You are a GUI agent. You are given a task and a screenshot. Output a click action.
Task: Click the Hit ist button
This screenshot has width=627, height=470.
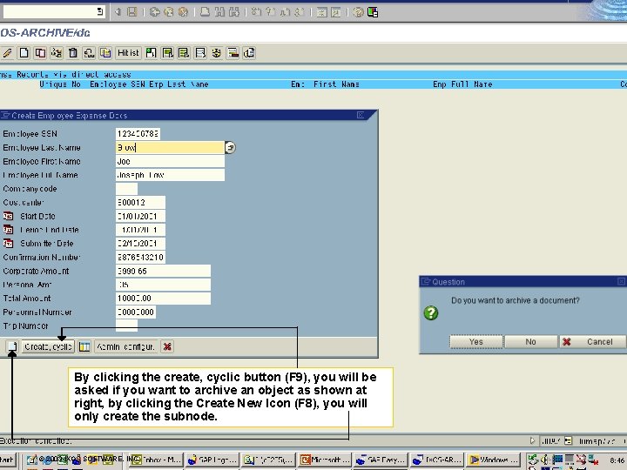click(x=128, y=53)
